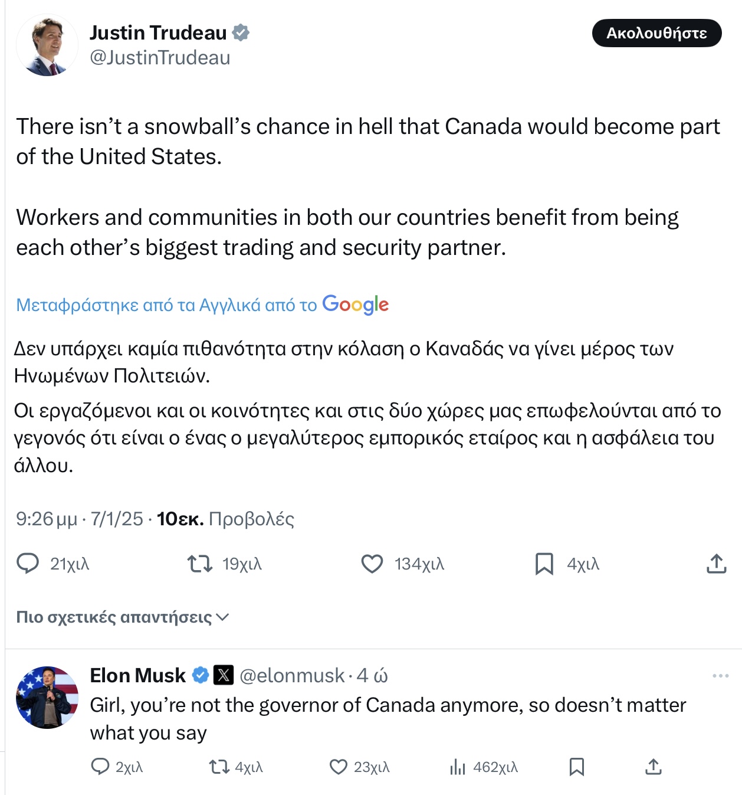
Task: Like the main Trudeau post
Action: [372, 564]
